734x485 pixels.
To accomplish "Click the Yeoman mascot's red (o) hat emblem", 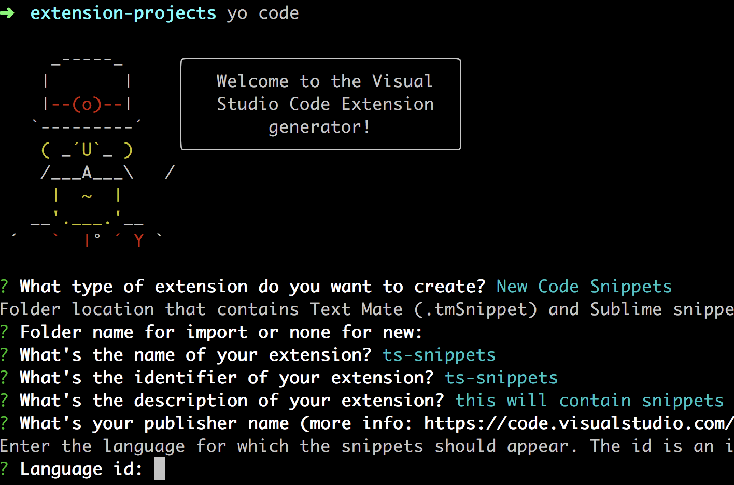I will click(87, 104).
